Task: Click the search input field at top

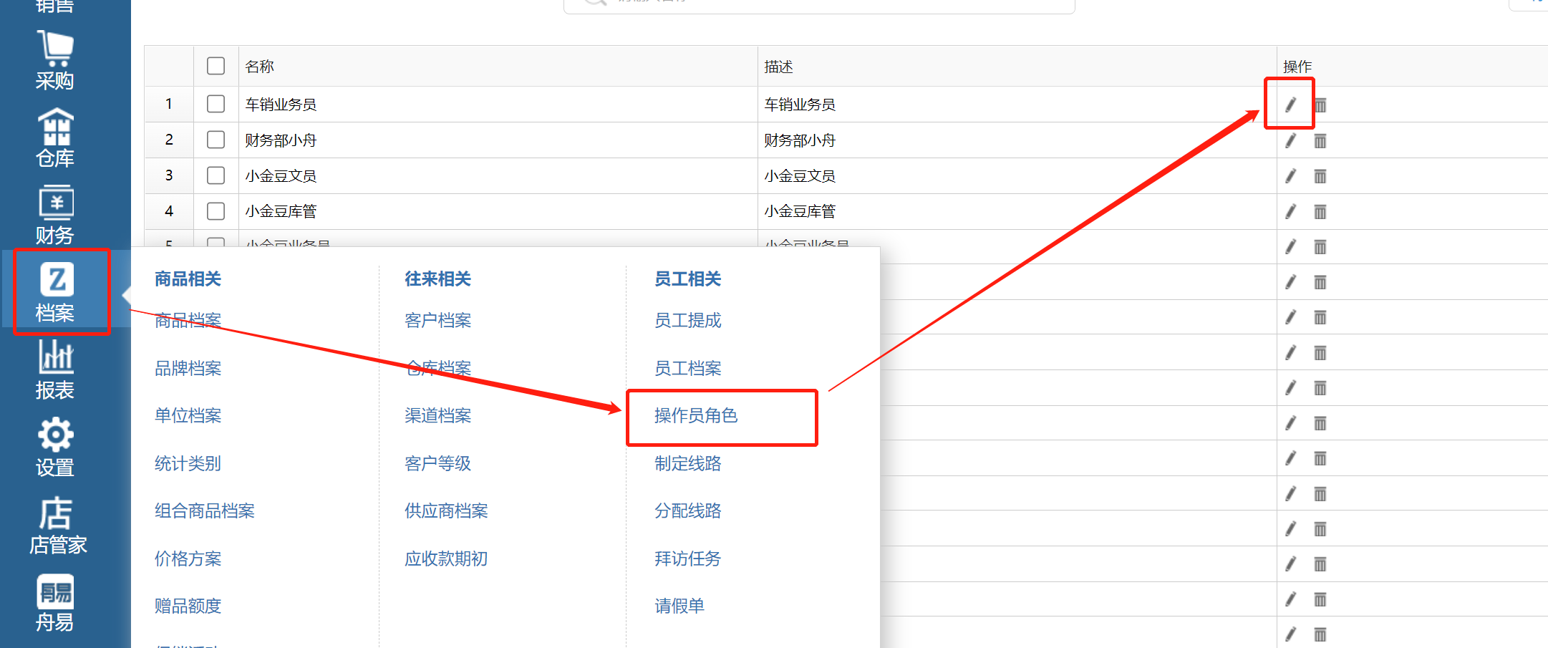Action: 818,4
